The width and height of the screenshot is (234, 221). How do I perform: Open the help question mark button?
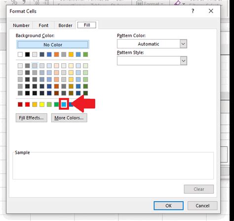(193, 11)
